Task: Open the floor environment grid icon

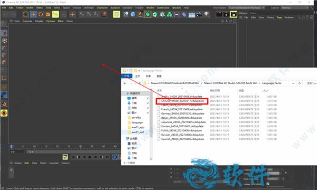Action: 192,15
